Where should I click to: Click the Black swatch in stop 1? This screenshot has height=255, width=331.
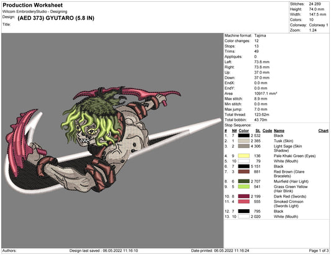[x=243, y=136]
